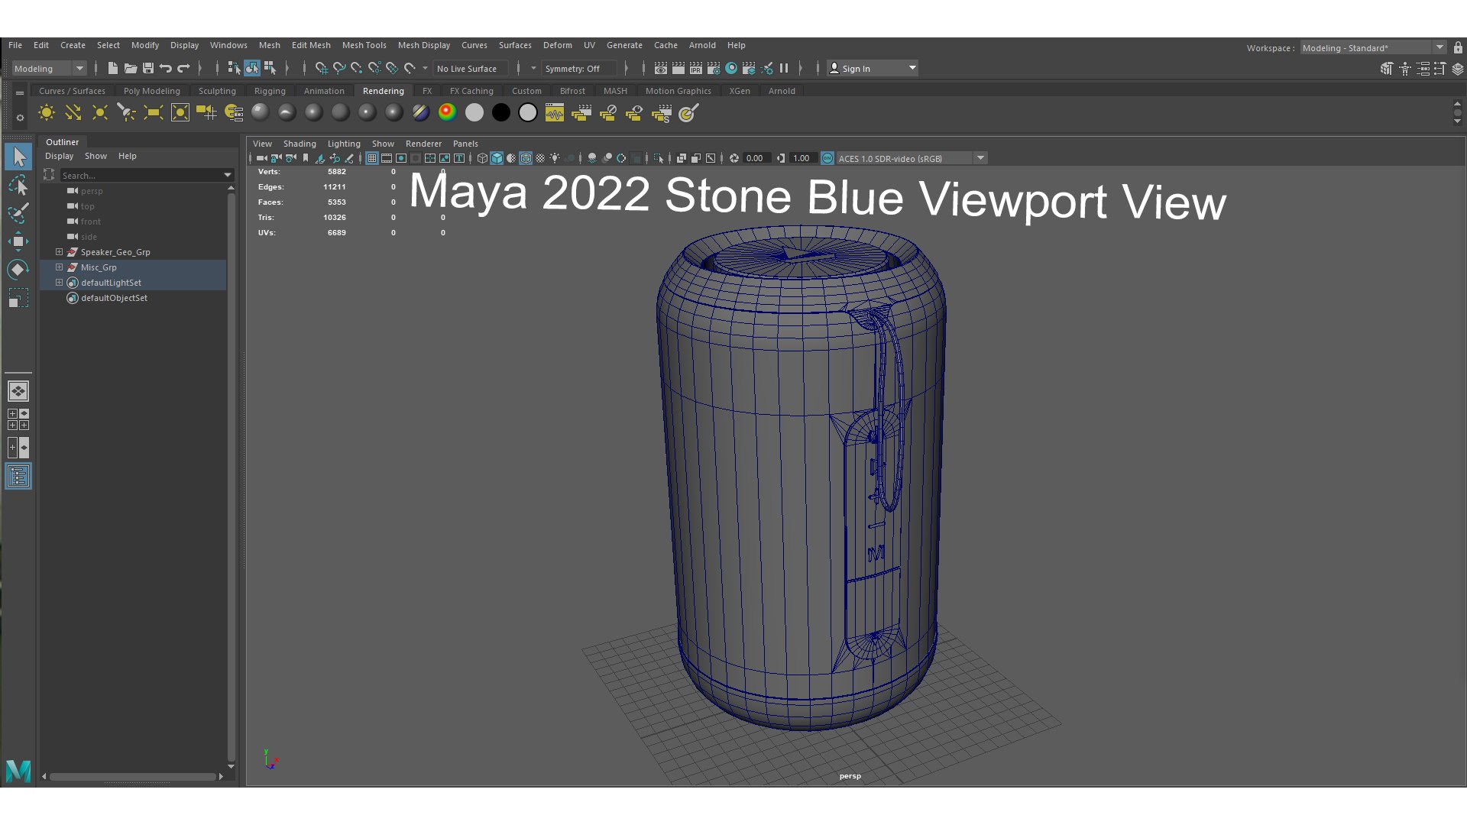
Task: Create an ambient light from shelf
Action: (47, 113)
